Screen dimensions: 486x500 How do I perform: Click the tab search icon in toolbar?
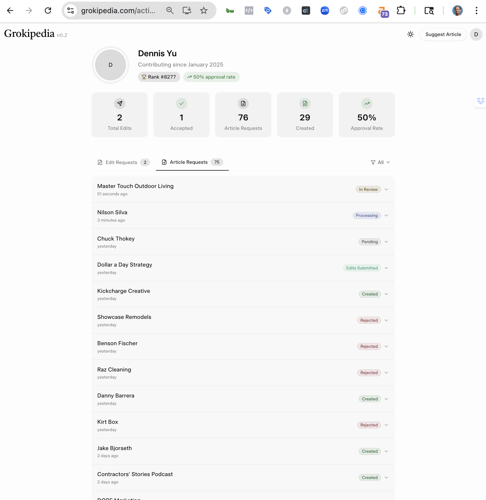pos(429,11)
